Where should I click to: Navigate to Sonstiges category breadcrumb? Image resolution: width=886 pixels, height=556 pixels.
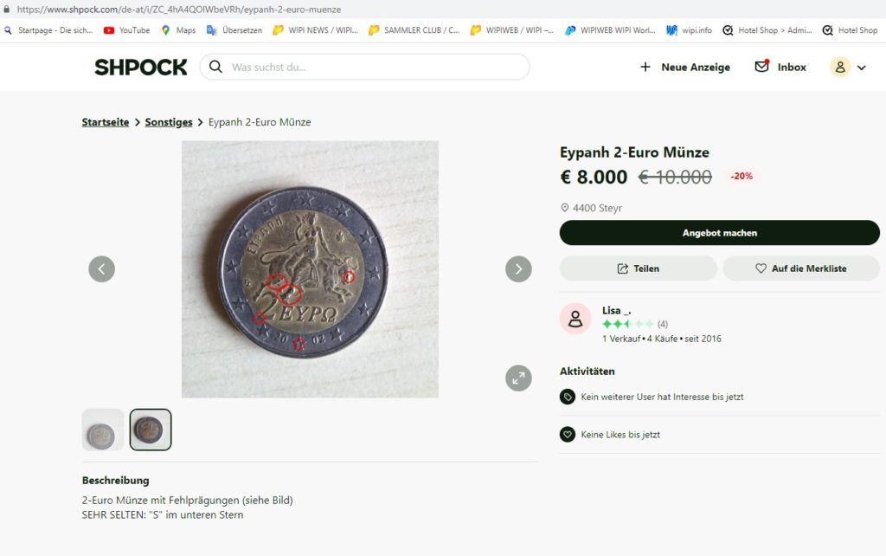coord(169,122)
